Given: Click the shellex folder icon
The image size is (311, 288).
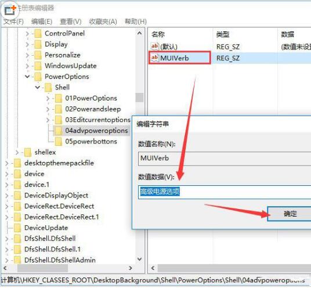Looking at the screenshot, I should 28,152.
